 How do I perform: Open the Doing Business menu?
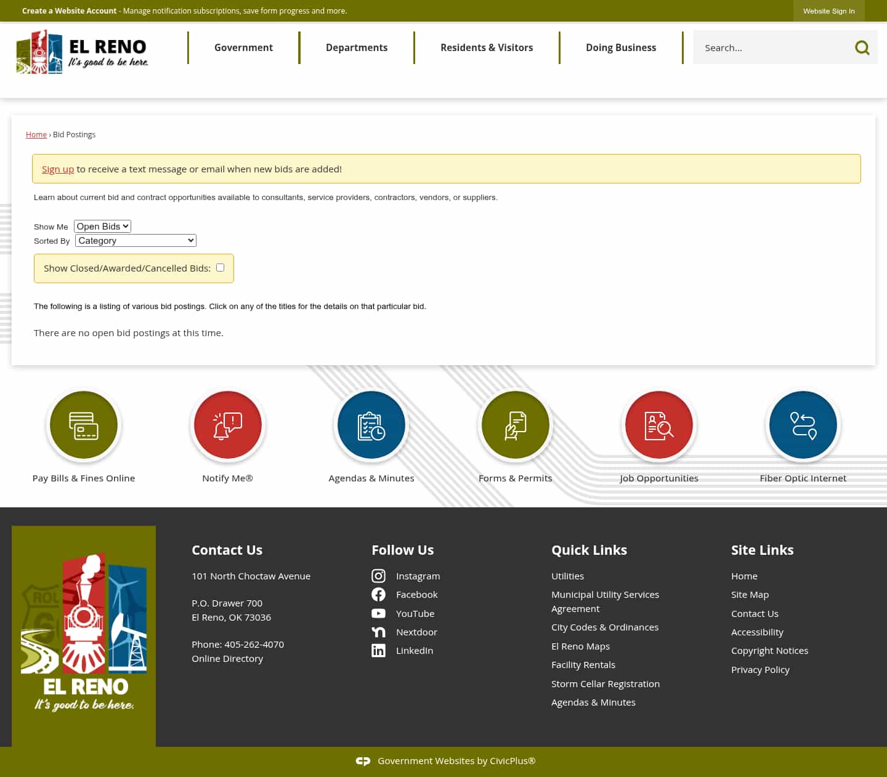click(621, 47)
